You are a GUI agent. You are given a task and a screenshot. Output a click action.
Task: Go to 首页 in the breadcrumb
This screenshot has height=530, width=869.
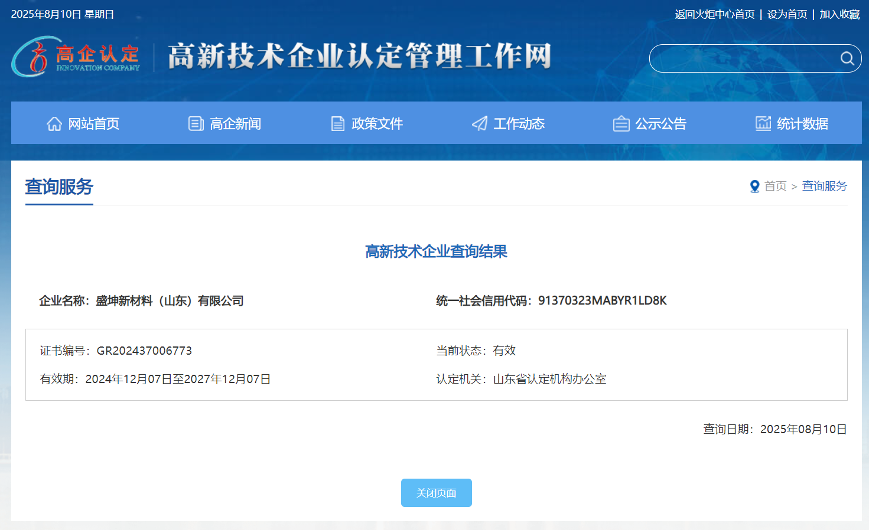[x=775, y=187]
